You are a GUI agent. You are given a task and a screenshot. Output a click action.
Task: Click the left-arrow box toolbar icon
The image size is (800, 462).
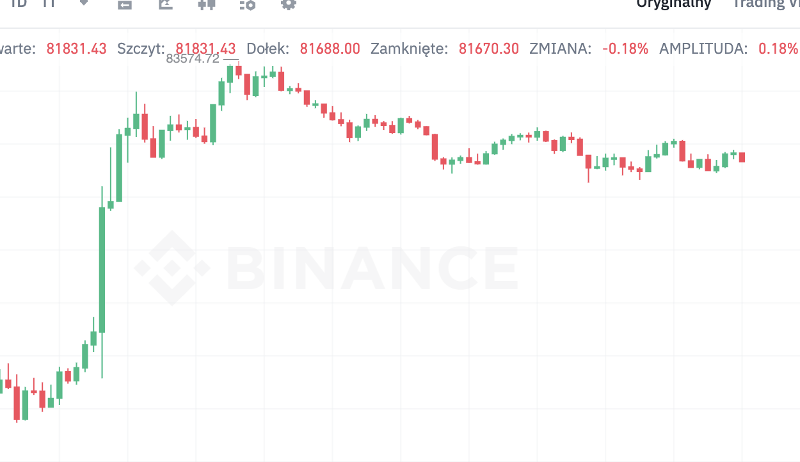(x=125, y=4)
